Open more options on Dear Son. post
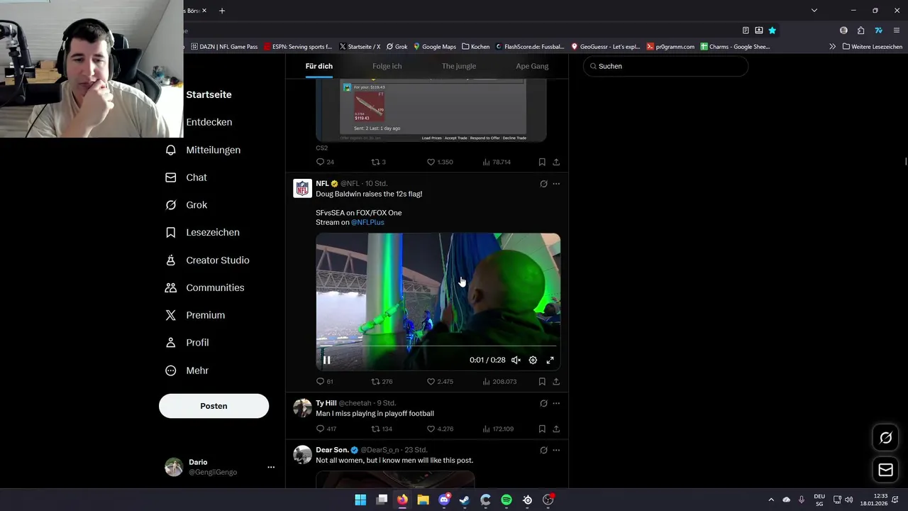 pos(556,450)
